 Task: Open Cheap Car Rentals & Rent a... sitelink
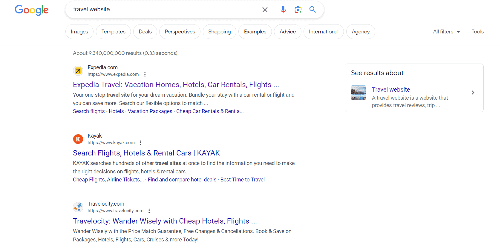(210, 111)
